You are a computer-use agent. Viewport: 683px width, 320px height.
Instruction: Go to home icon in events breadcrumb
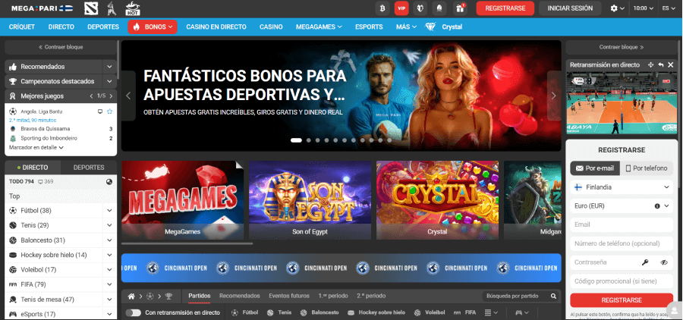click(131, 296)
